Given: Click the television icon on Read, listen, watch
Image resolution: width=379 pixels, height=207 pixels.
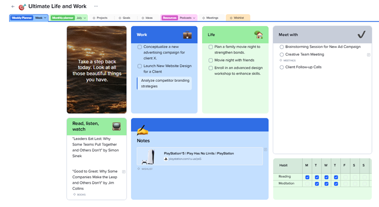Looking at the screenshot, I should coord(116,126).
